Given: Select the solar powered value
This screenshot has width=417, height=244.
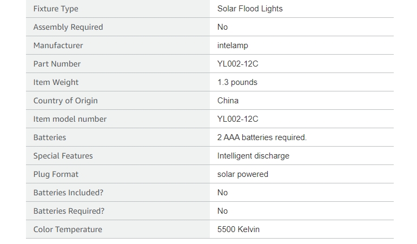Looking at the screenshot, I should point(243,174).
